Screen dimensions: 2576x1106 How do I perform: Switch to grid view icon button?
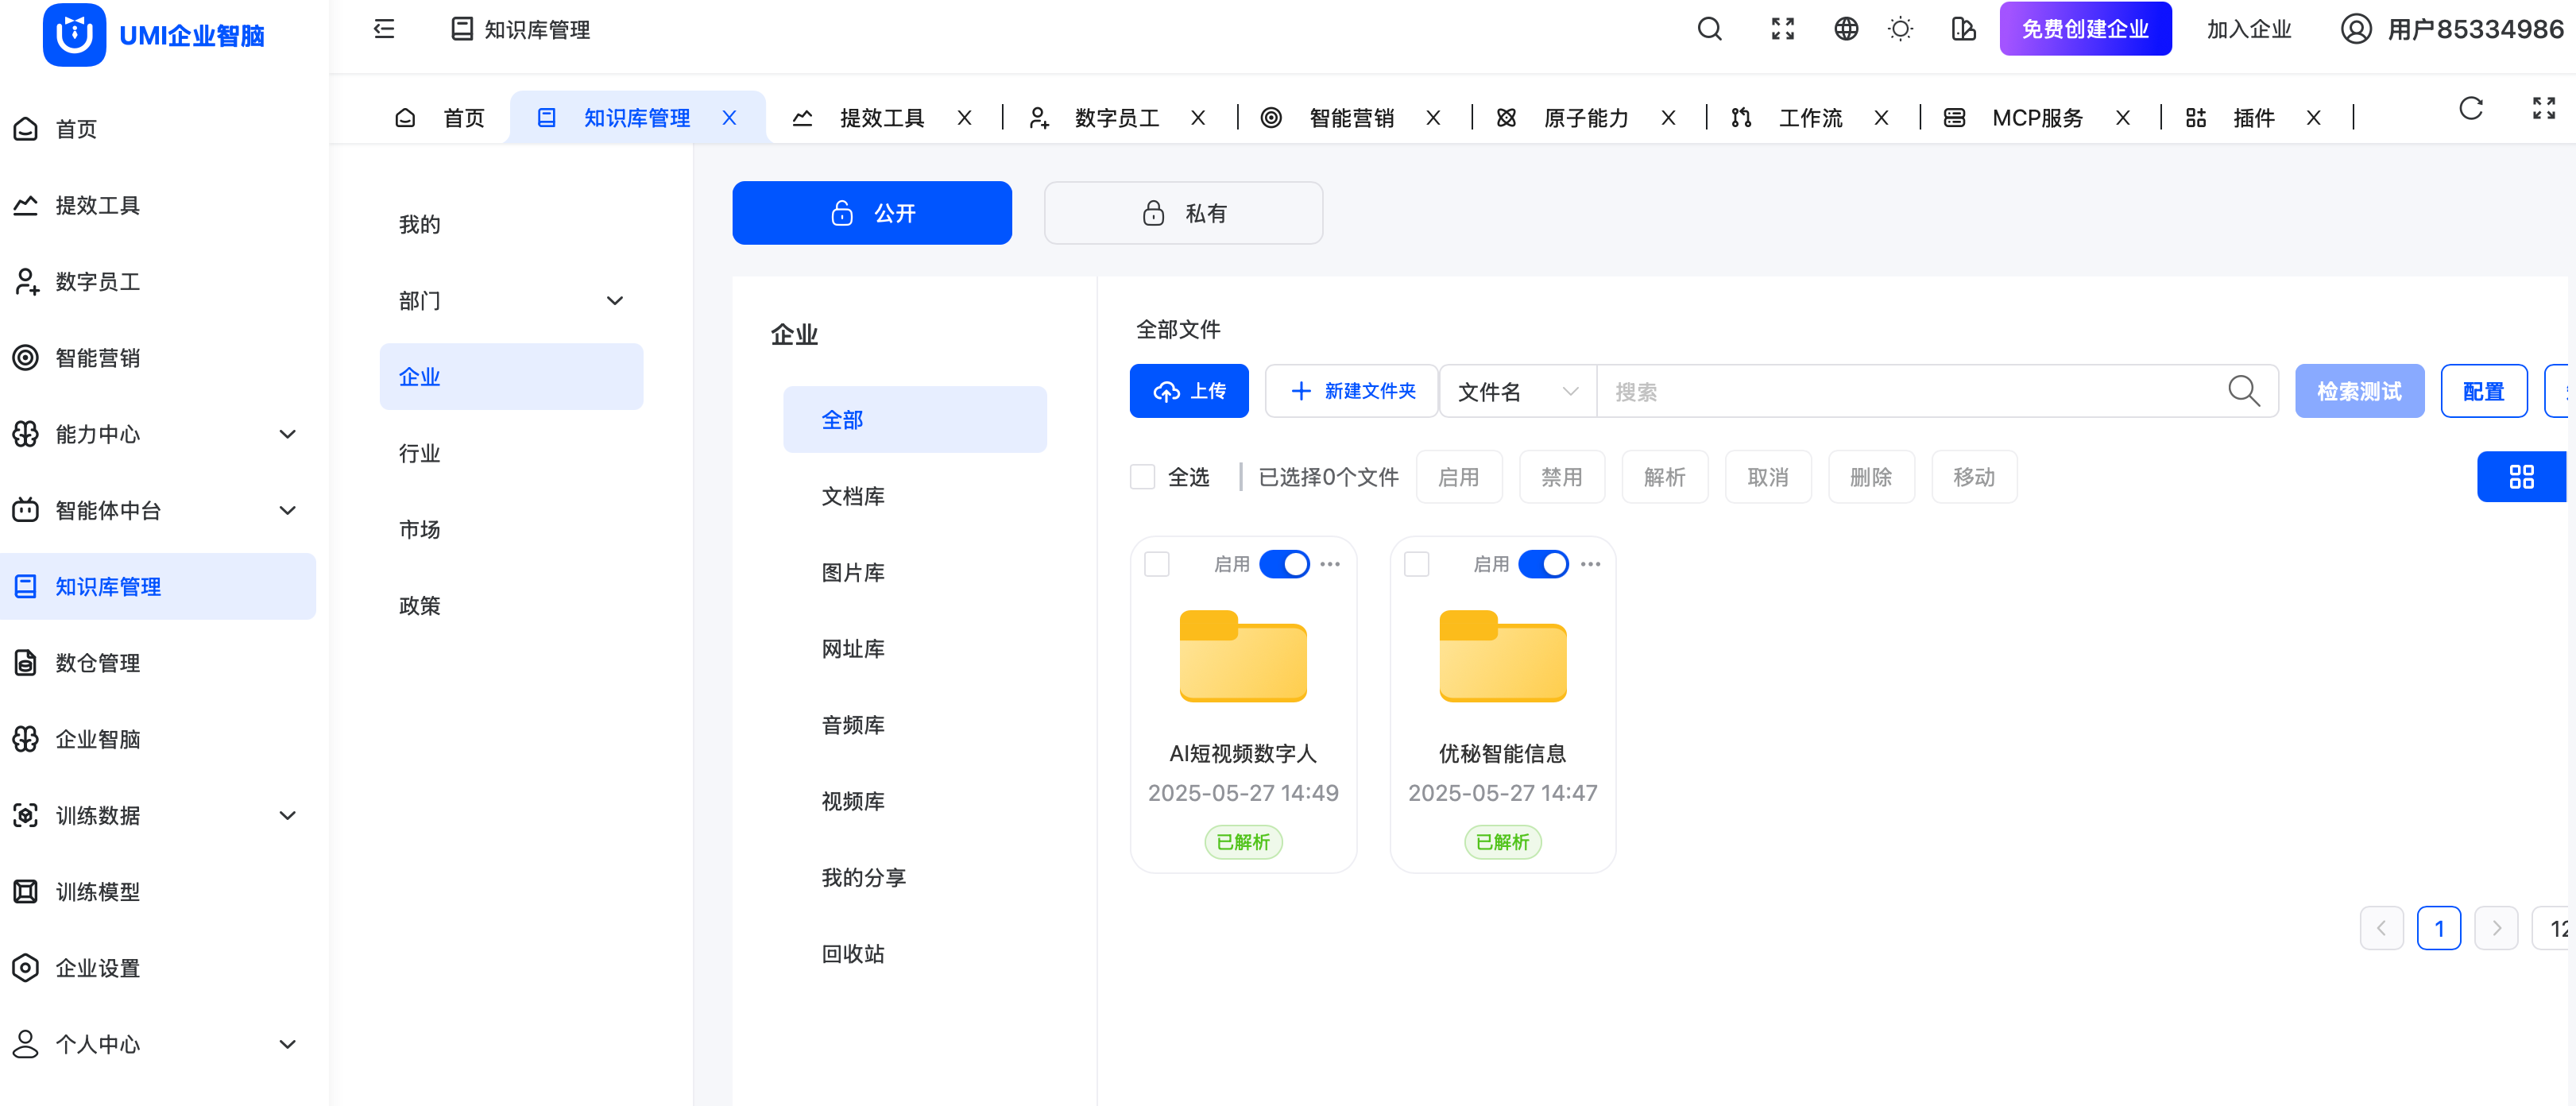click(2520, 477)
